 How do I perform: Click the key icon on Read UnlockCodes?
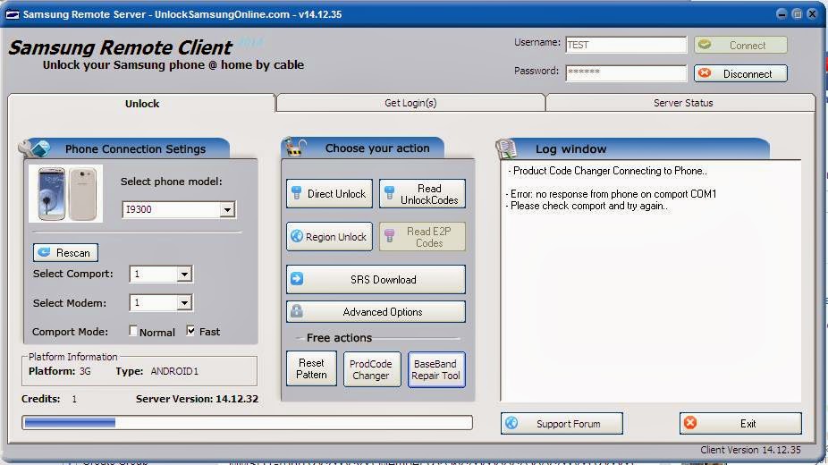389,193
